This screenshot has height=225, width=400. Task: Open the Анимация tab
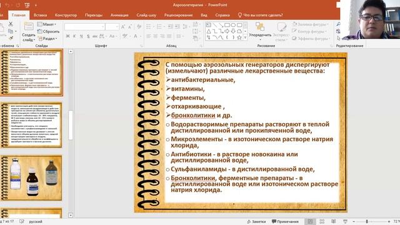[119, 15]
